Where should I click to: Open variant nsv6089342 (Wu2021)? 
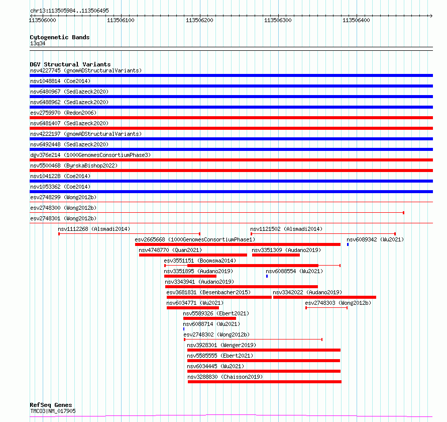coord(375,239)
